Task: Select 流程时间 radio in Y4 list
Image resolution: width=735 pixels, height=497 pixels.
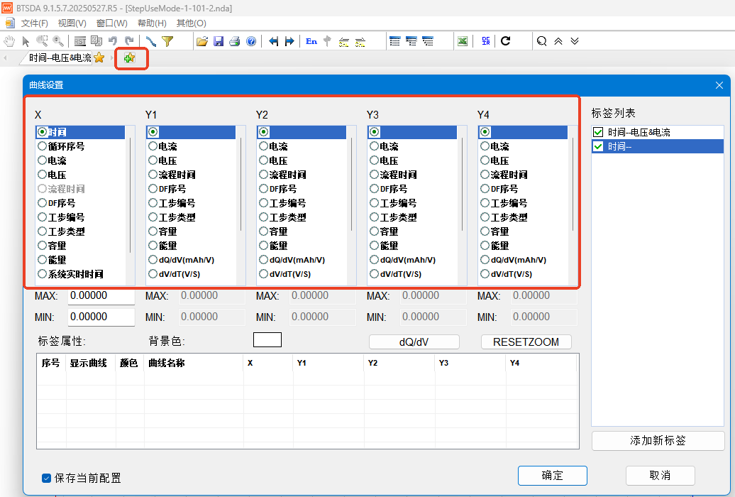Action: pos(485,175)
